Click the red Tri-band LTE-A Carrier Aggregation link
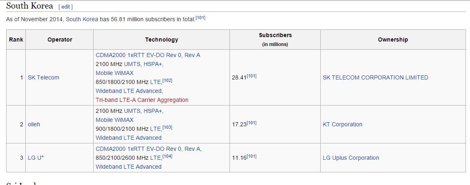The width and height of the screenshot is (470, 185). coord(142,100)
